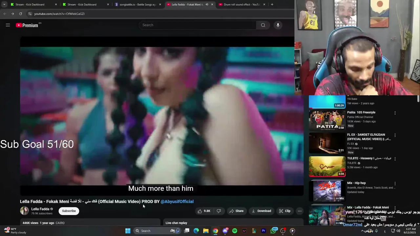The width and height of the screenshot is (420, 236).
Task: Open Valorant from taskbar
Action: coord(244,231)
